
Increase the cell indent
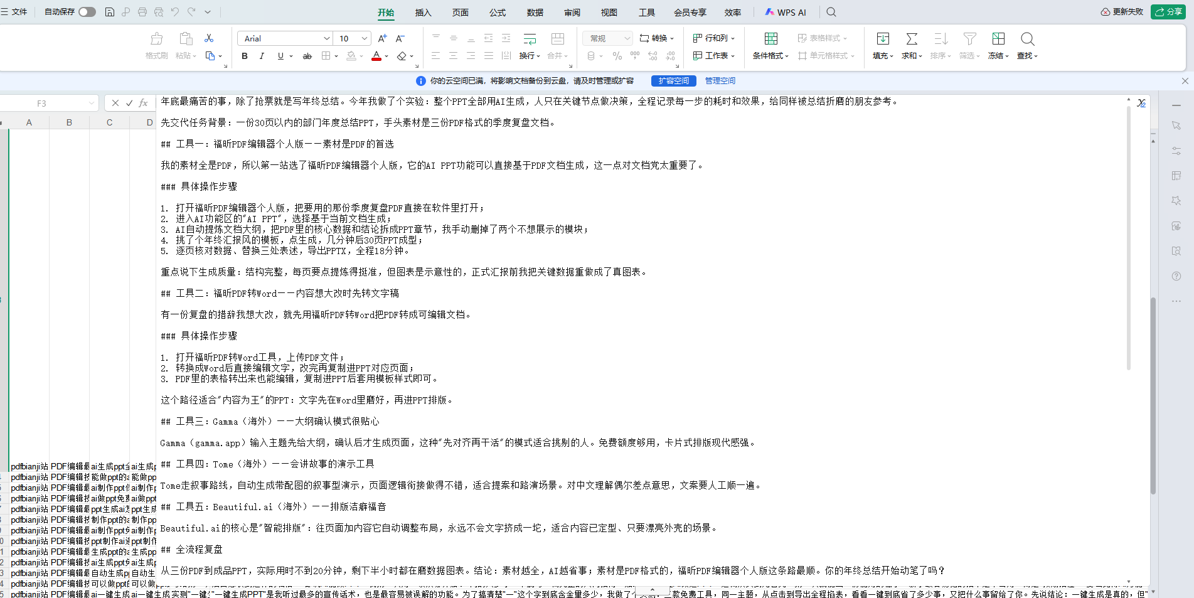click(x=506, y=38)
